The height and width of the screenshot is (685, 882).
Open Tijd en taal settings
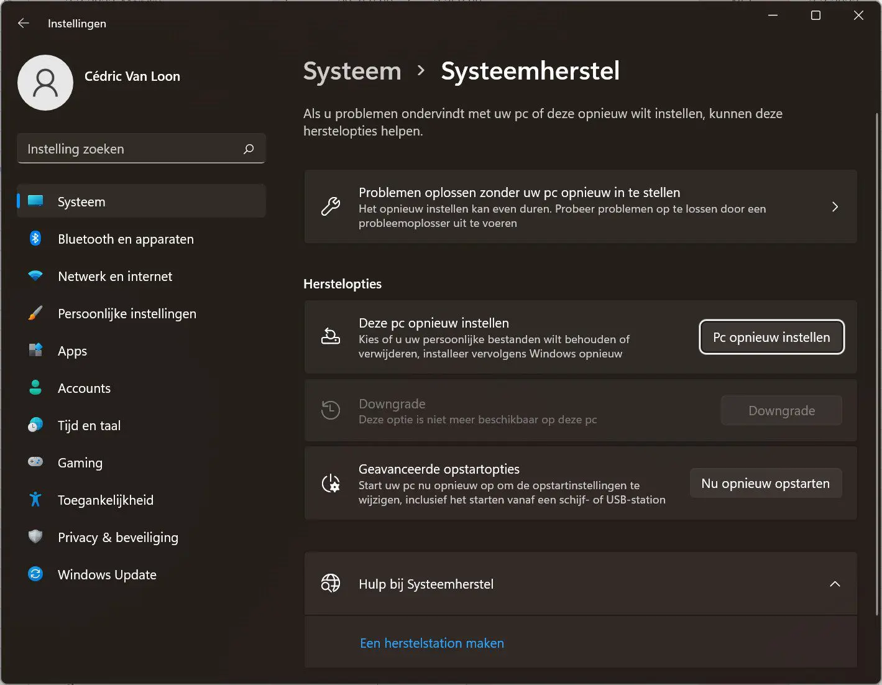[142, 425]
